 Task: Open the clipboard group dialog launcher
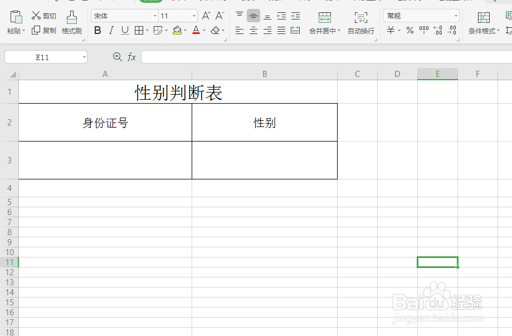pos(83,40)
